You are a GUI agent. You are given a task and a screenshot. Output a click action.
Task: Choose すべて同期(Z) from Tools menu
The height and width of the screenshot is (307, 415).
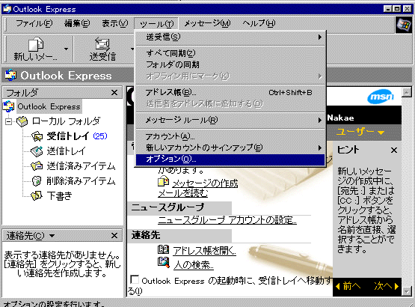[x=230, y=53]
